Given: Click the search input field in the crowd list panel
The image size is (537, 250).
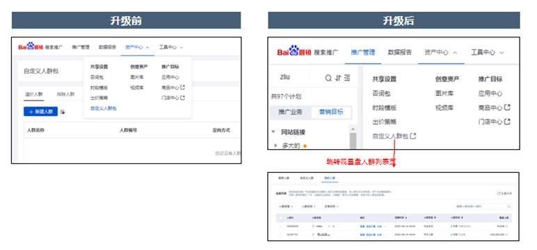Looking at the screenshot, I should (x=483, y=206).
